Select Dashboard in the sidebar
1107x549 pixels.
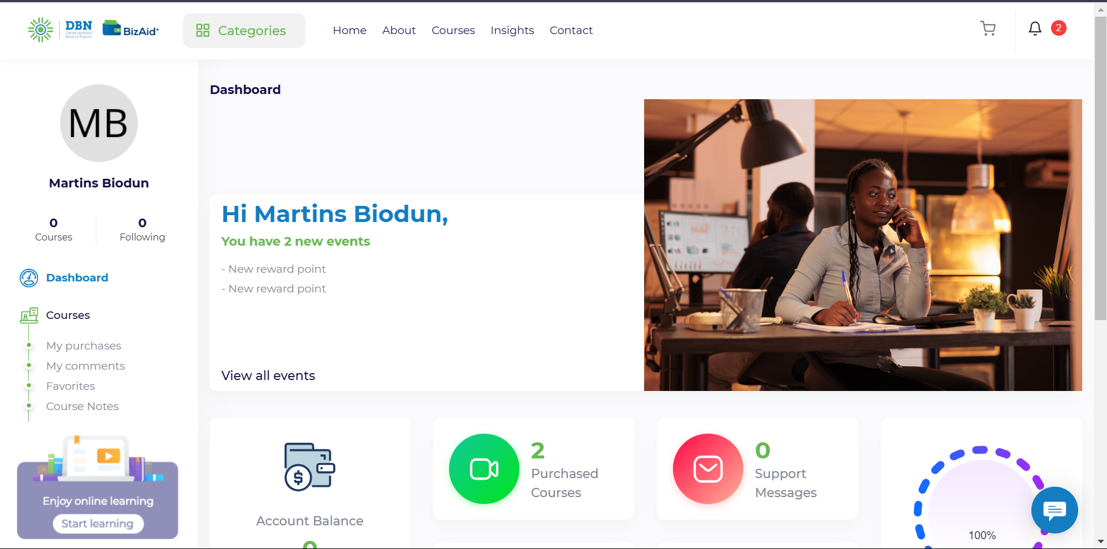click(x=77, y=278)
